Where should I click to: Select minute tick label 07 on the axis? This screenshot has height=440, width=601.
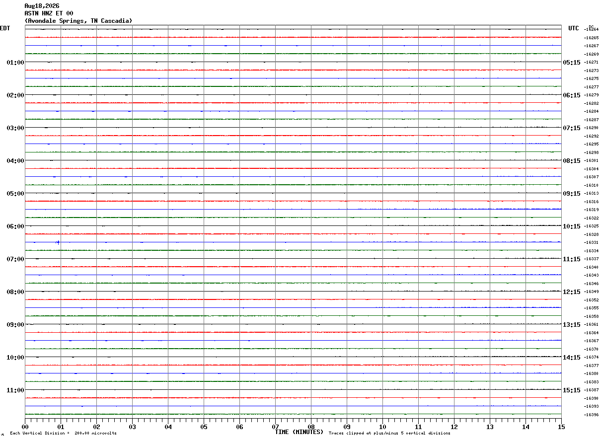[x=275, y=427]
